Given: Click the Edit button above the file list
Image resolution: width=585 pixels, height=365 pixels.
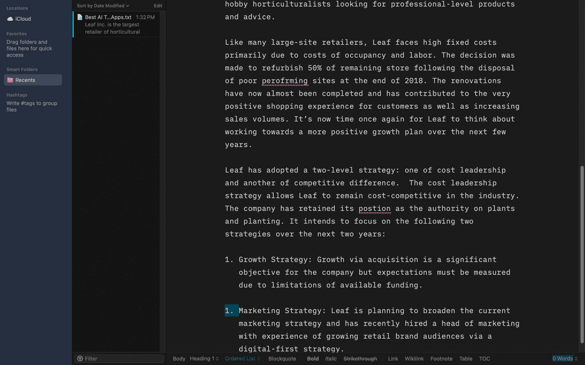Looking at the screenshot, I should click(x=158, y=5).
